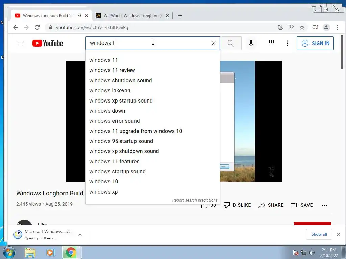Click the SIGN IN button
346x259 pixels.
(x=315, y=43)
